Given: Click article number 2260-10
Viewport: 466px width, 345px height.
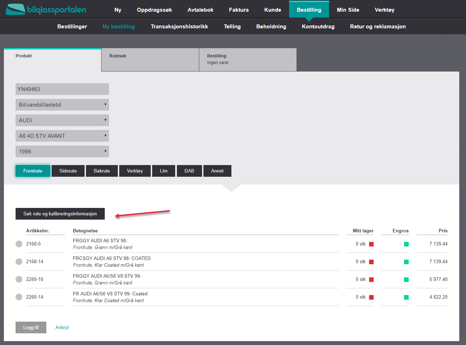Looking at the screenshot, I should point(35,279).
